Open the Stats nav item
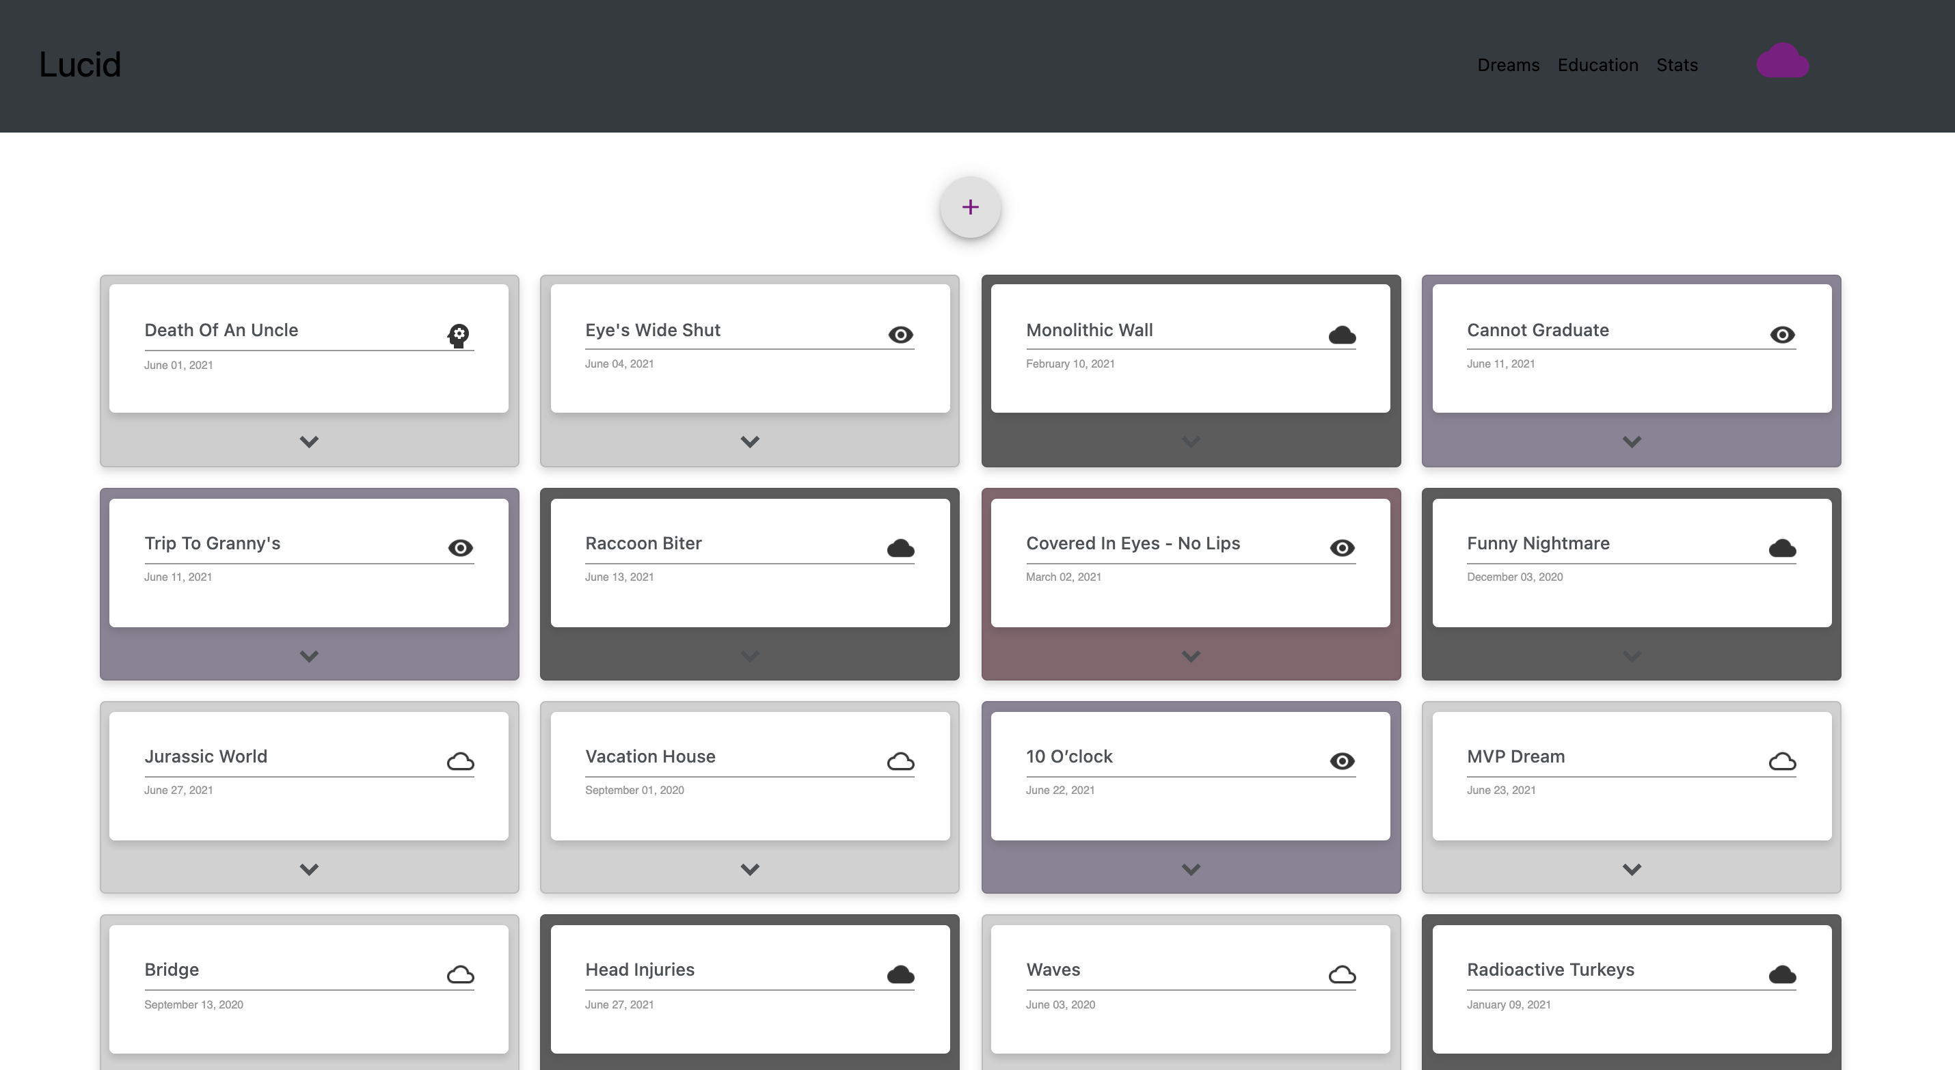1955x1070 pixels. pyautogui.click(x=1677, y=66)
